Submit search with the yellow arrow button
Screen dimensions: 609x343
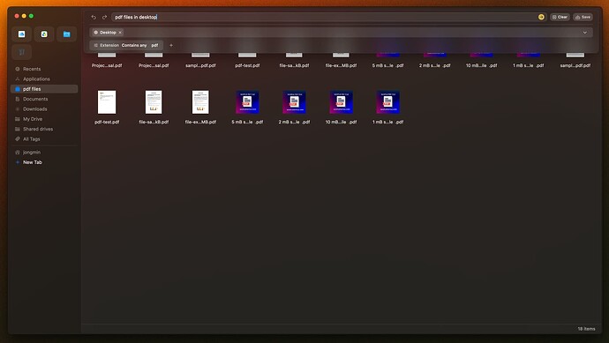(541, 17)
